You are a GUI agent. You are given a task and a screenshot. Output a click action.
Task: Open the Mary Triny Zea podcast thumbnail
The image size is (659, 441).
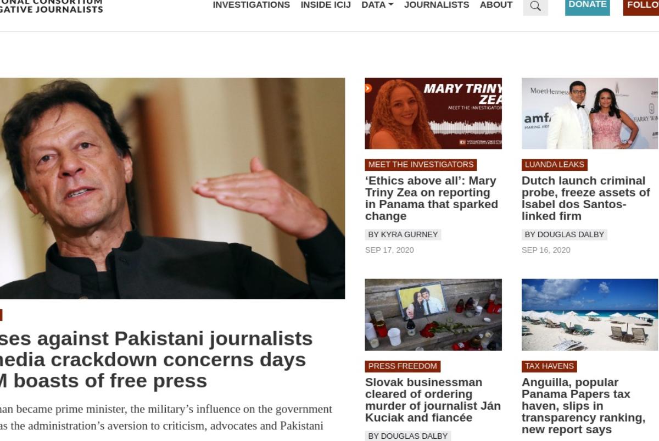[433, 113]
